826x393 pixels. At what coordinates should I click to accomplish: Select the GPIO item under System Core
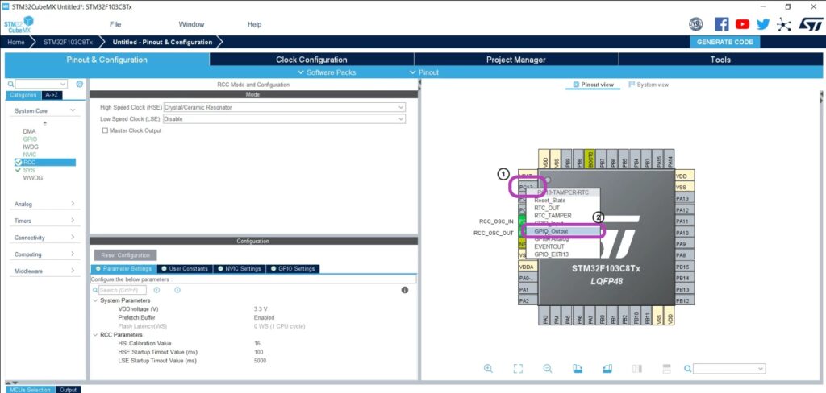30,139
